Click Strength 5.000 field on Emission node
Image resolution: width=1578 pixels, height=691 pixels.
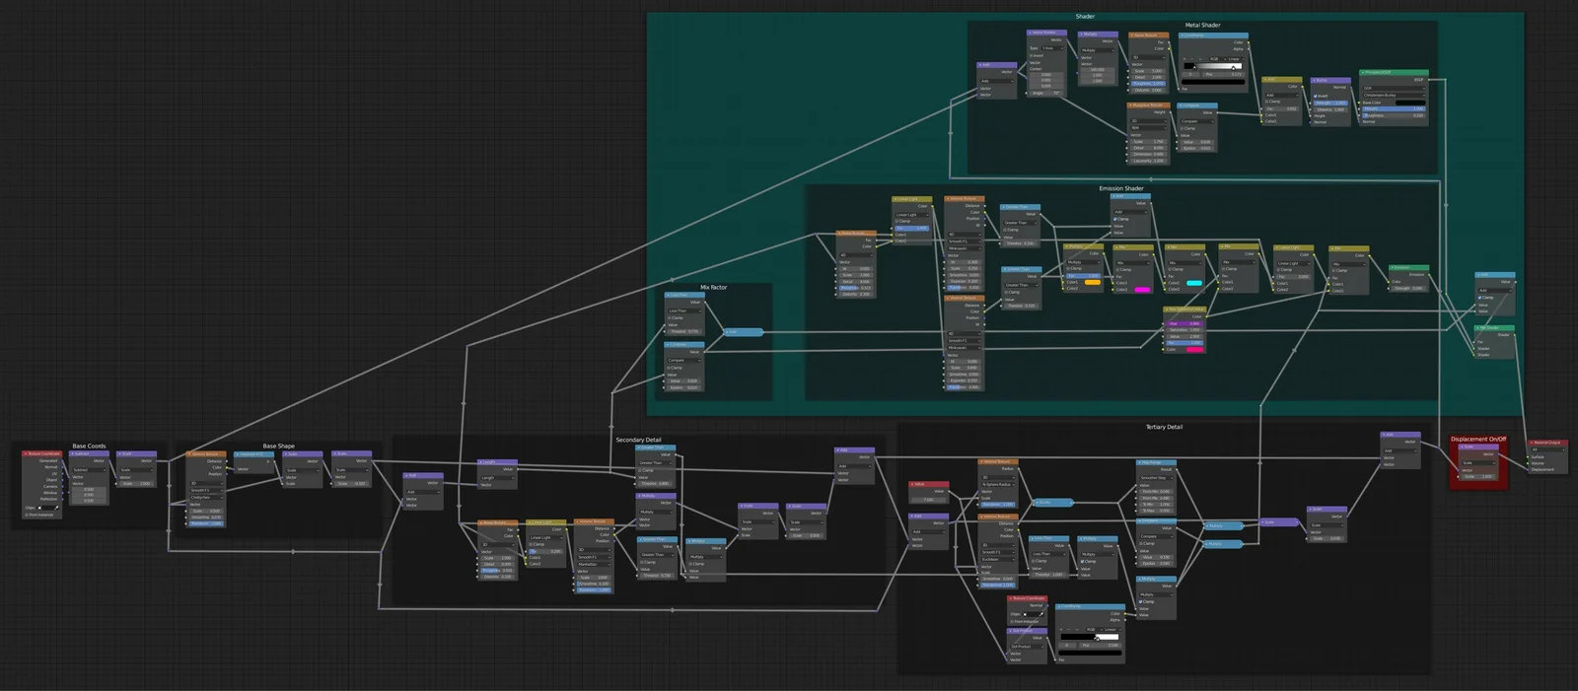click(x=1408, y=288)
